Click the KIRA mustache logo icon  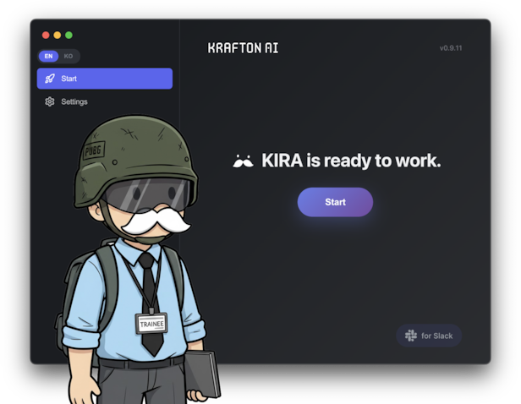click(244, 161)
